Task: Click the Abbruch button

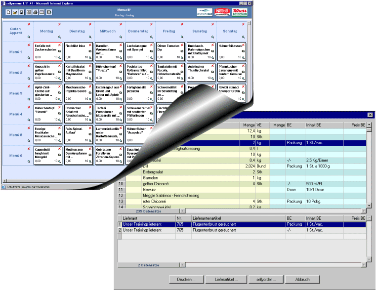Action: click(302, 280)
